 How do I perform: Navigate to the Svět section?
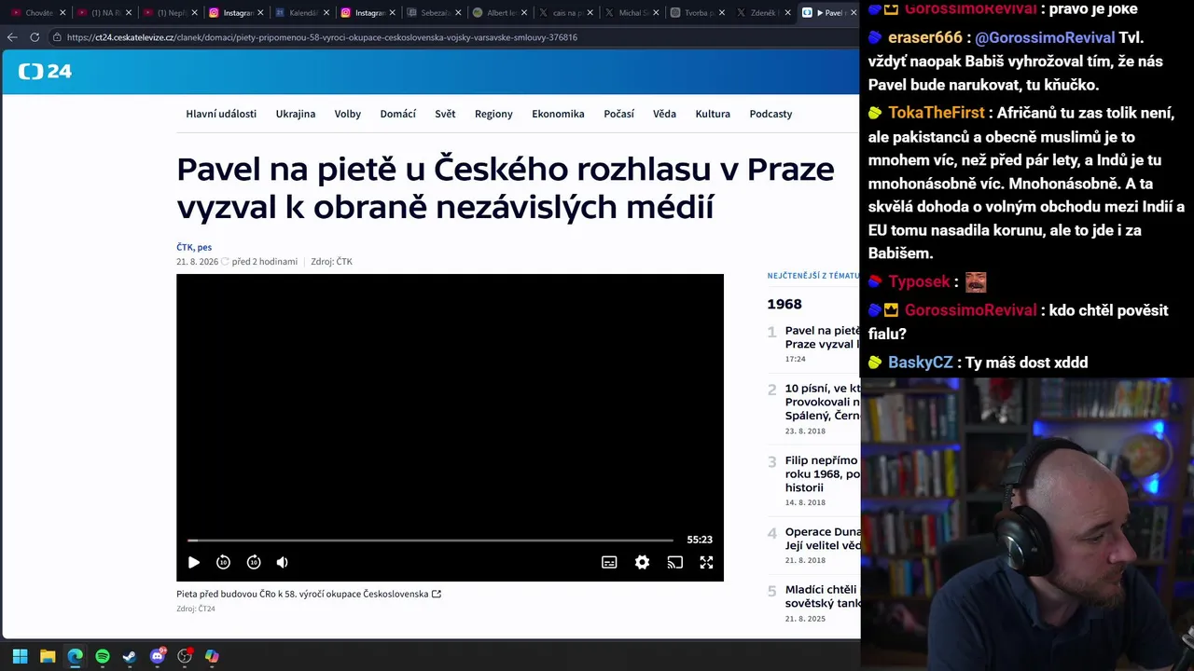coord(445,114)
